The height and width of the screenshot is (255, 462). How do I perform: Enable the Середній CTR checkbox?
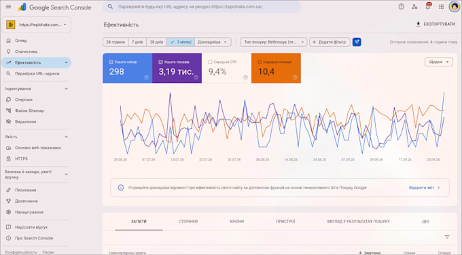click(210, 62)
